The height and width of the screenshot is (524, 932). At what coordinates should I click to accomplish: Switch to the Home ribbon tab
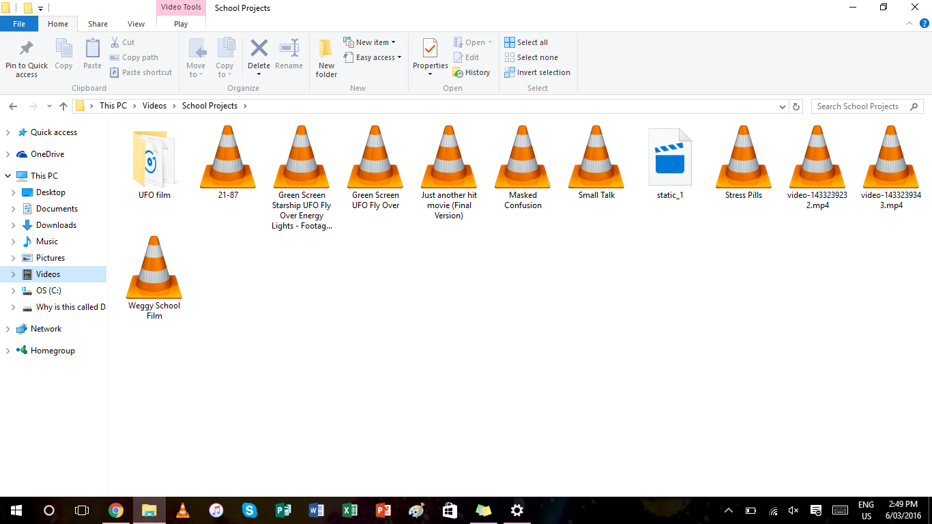58,24
